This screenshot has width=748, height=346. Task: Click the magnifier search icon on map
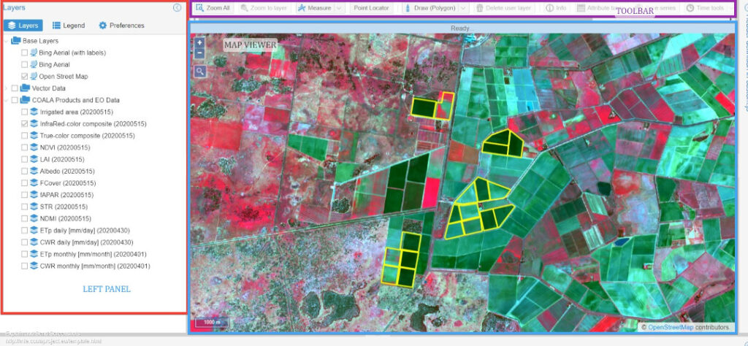click(x=199, y=72)
